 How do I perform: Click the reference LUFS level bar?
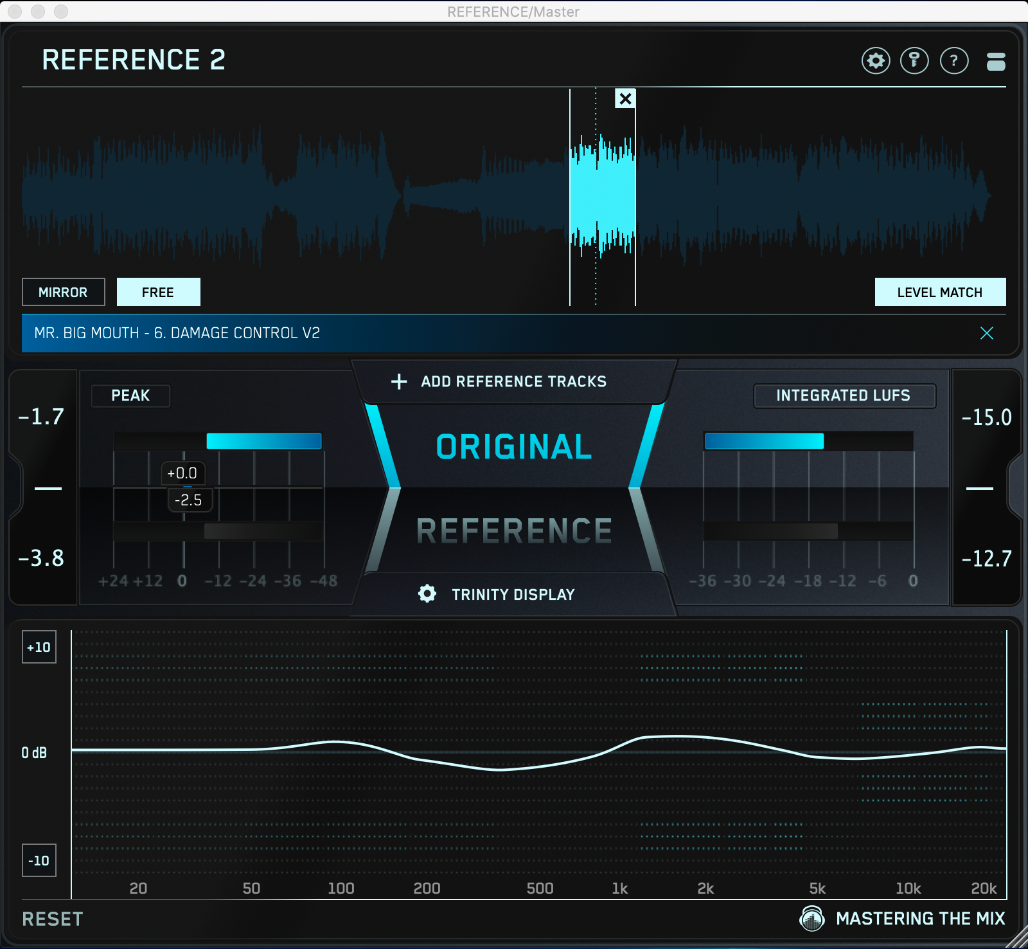tap(771, 531)
